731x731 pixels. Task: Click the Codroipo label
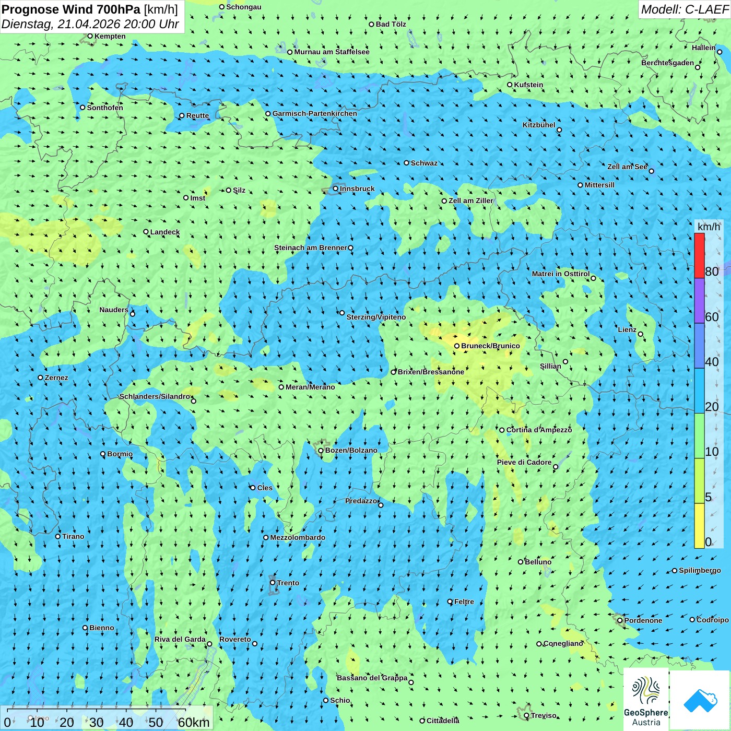point(712,620)
